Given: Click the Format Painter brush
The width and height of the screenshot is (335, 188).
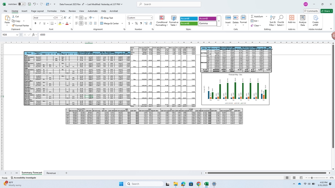Looking at the screenshot, I should pos(13,25).
